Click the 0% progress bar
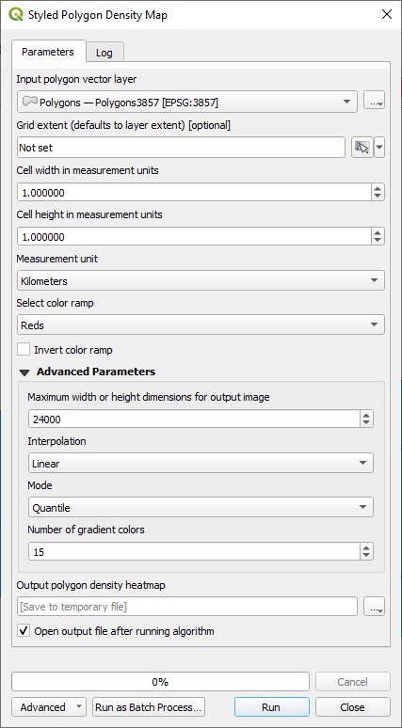402x728 pixels. point(160,682)
